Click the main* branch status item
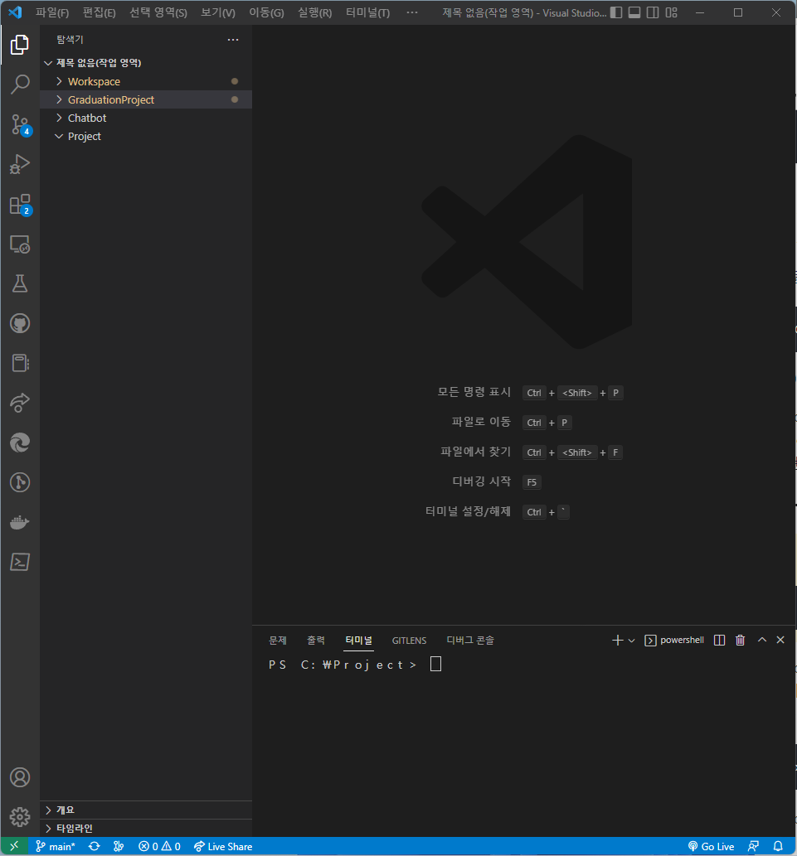 tap(56, 846)
